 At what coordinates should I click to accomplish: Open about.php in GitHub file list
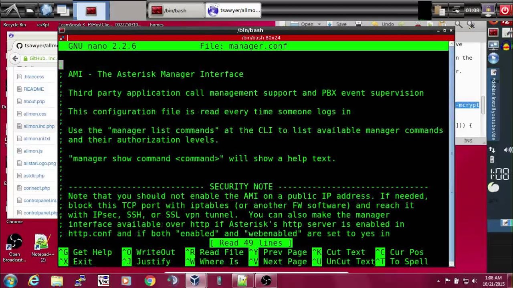[x=34, y=102]
